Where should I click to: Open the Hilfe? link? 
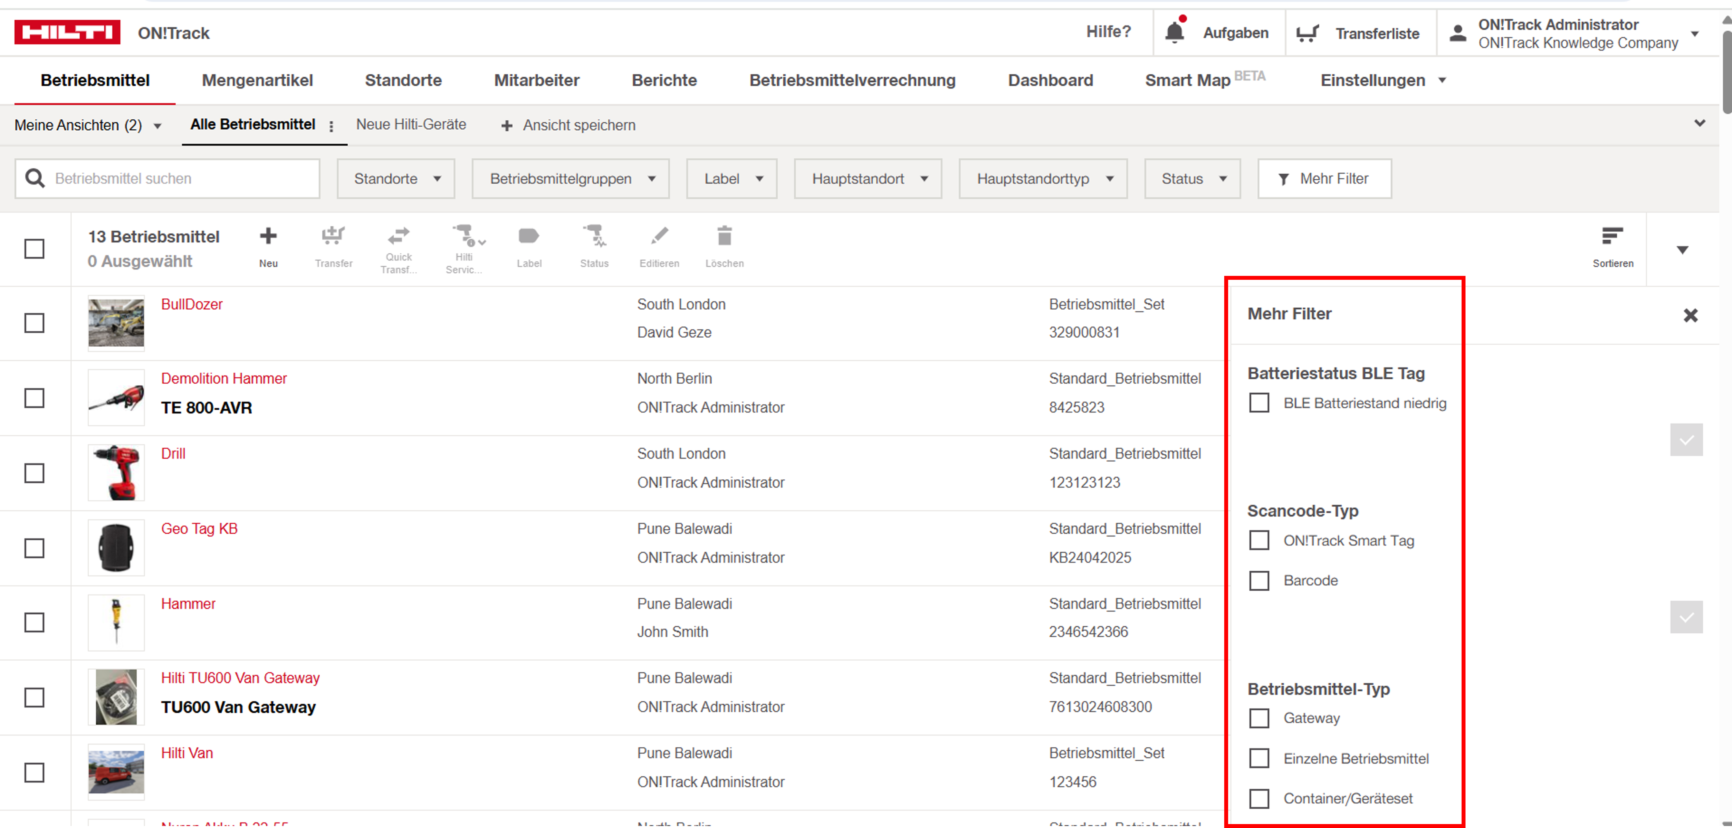point(1108,31)
